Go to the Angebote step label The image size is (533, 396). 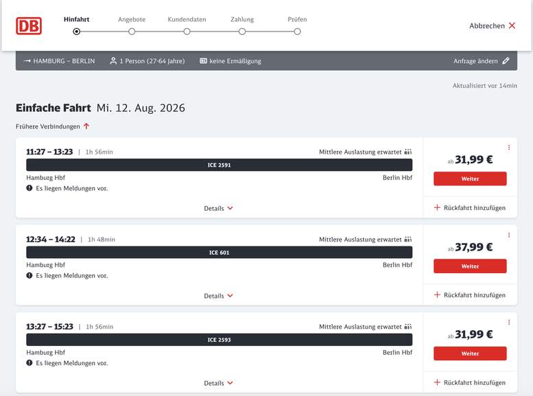[x=132, y=19]
